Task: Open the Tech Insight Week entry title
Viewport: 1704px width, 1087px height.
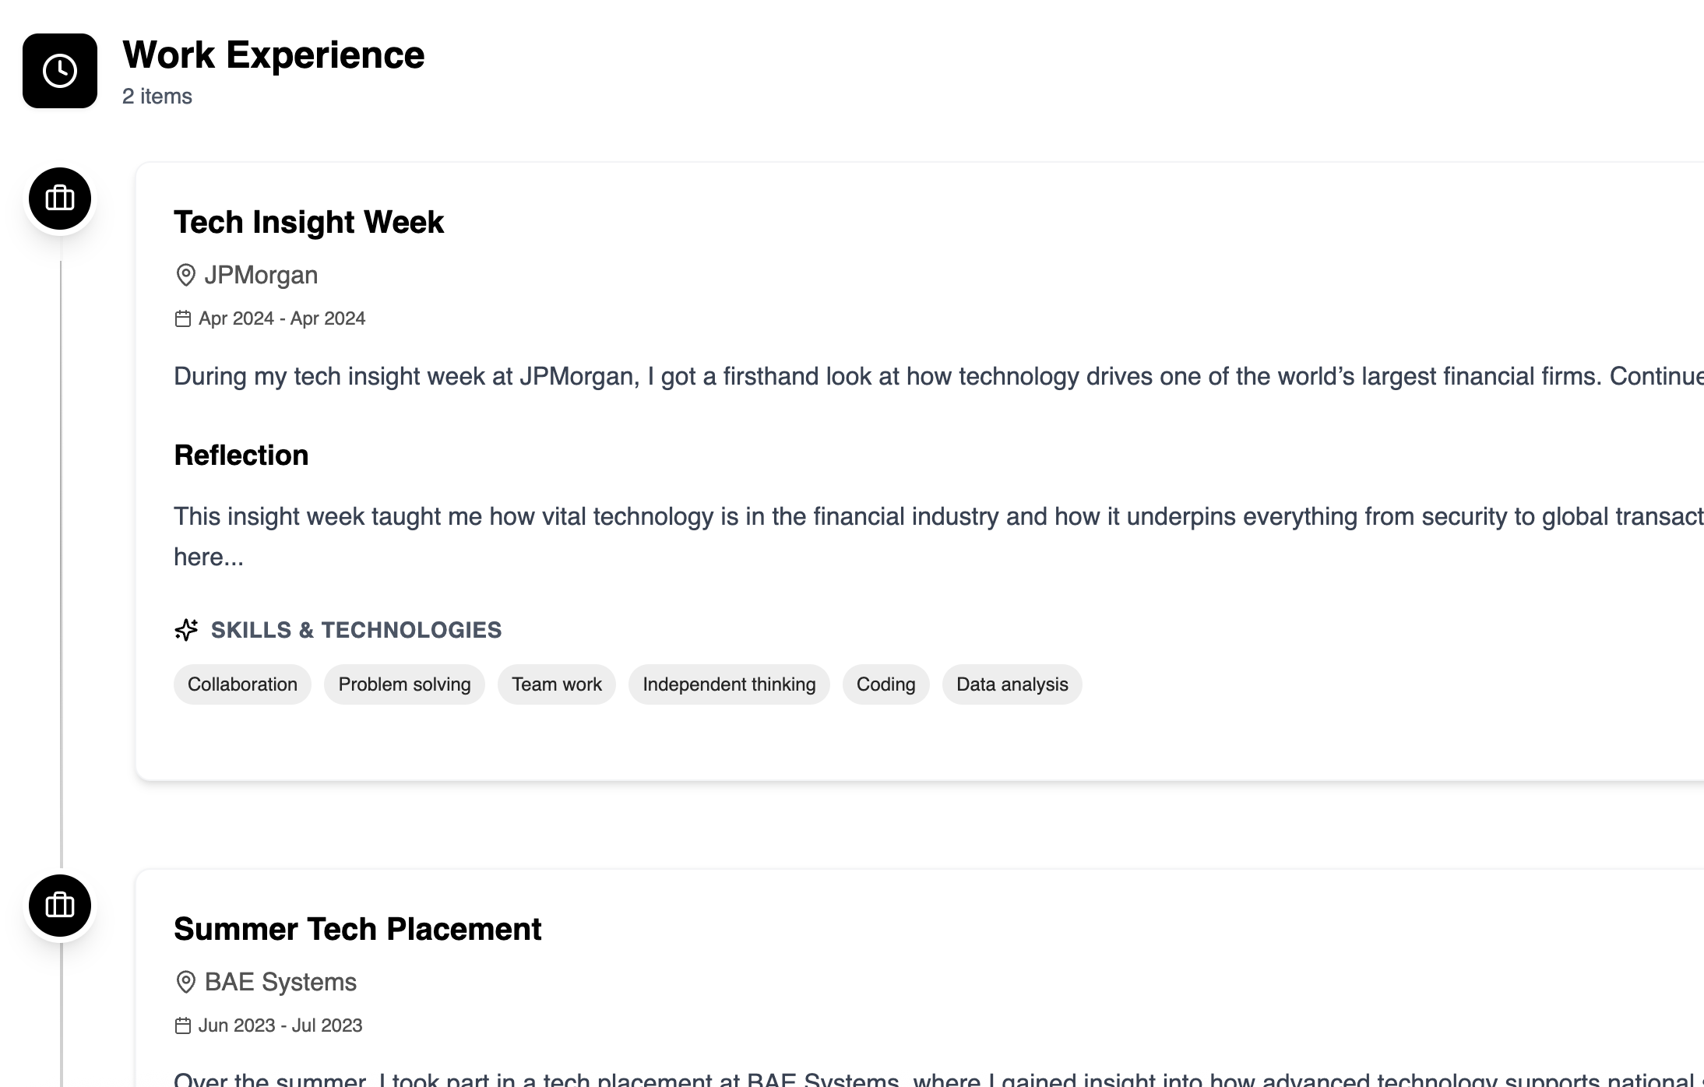Action: pyautogui.click(x=308, y=222)
